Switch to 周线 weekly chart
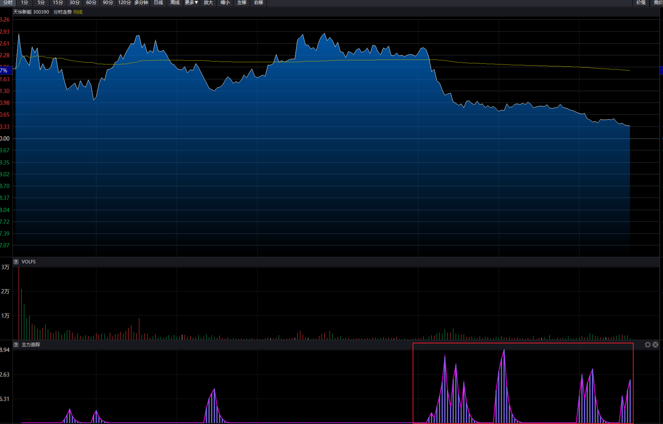The image size is (663, 424). [x=175, y=3]
